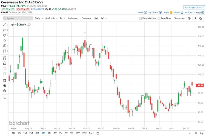The image size is (206, 137).
Task: Click the redo arrow icon
Action: (5, 74)
